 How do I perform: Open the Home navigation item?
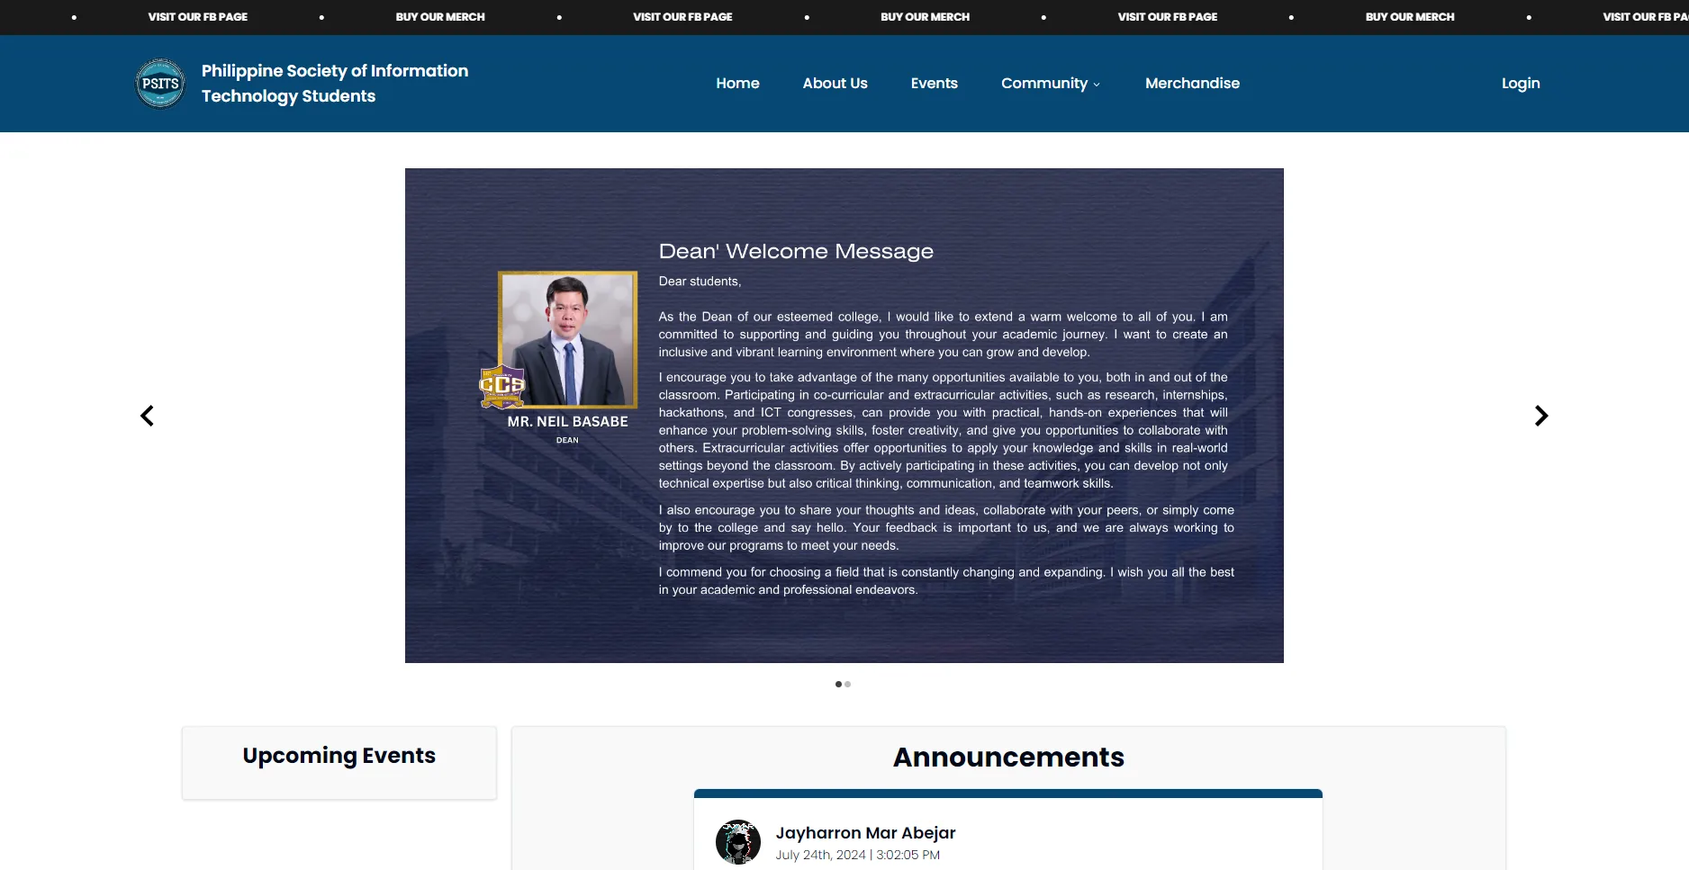(737, 84)
